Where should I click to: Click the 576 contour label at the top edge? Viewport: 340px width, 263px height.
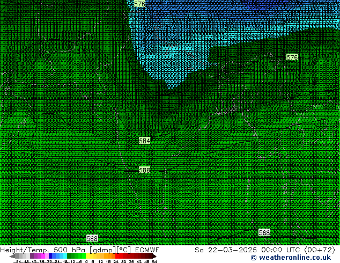point(139,4)
